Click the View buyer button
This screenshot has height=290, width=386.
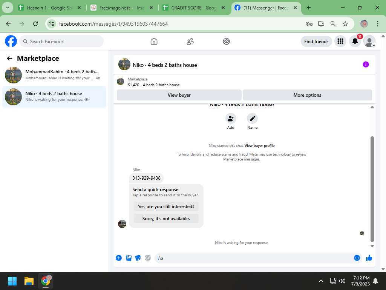point(179,95)
